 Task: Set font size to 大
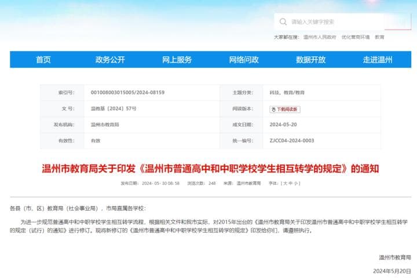click(285, 183)
